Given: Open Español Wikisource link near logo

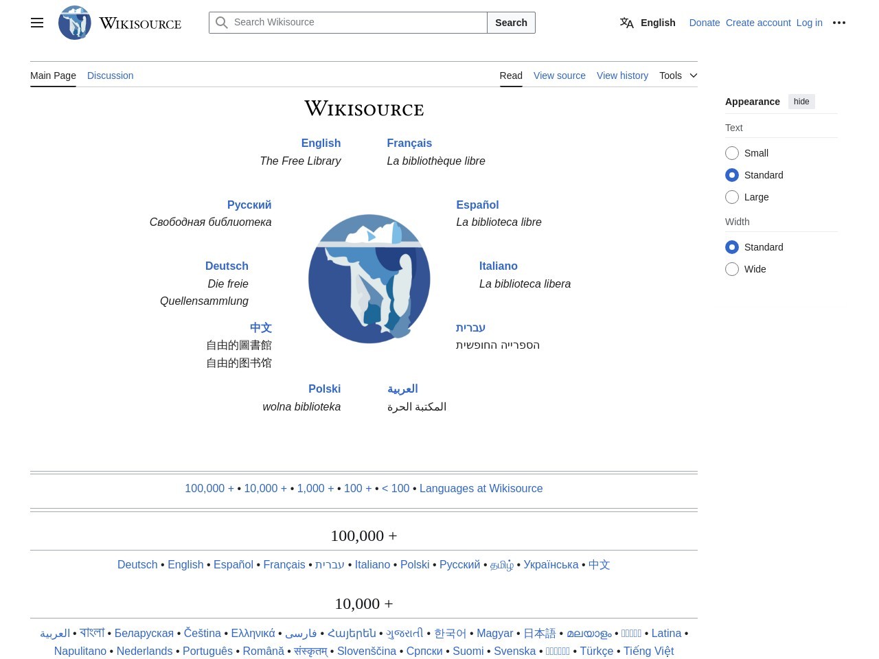Looking at the screenshot, I should click(477, 205).
